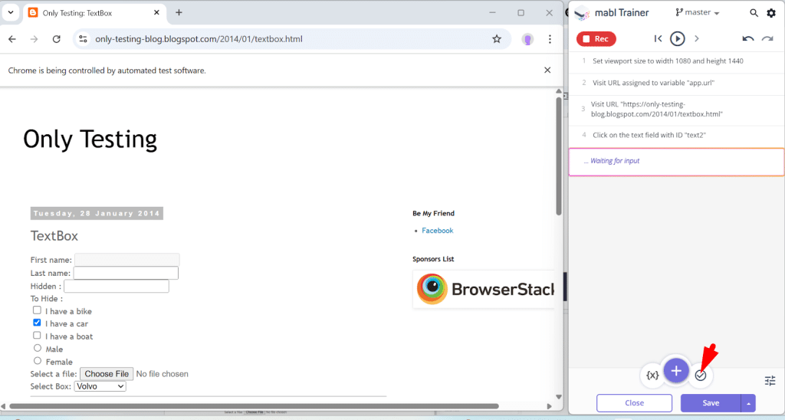Uncheck the I have a car box
Image resolution: width=785 pixels, height=420 pixels.
[37, 323]
